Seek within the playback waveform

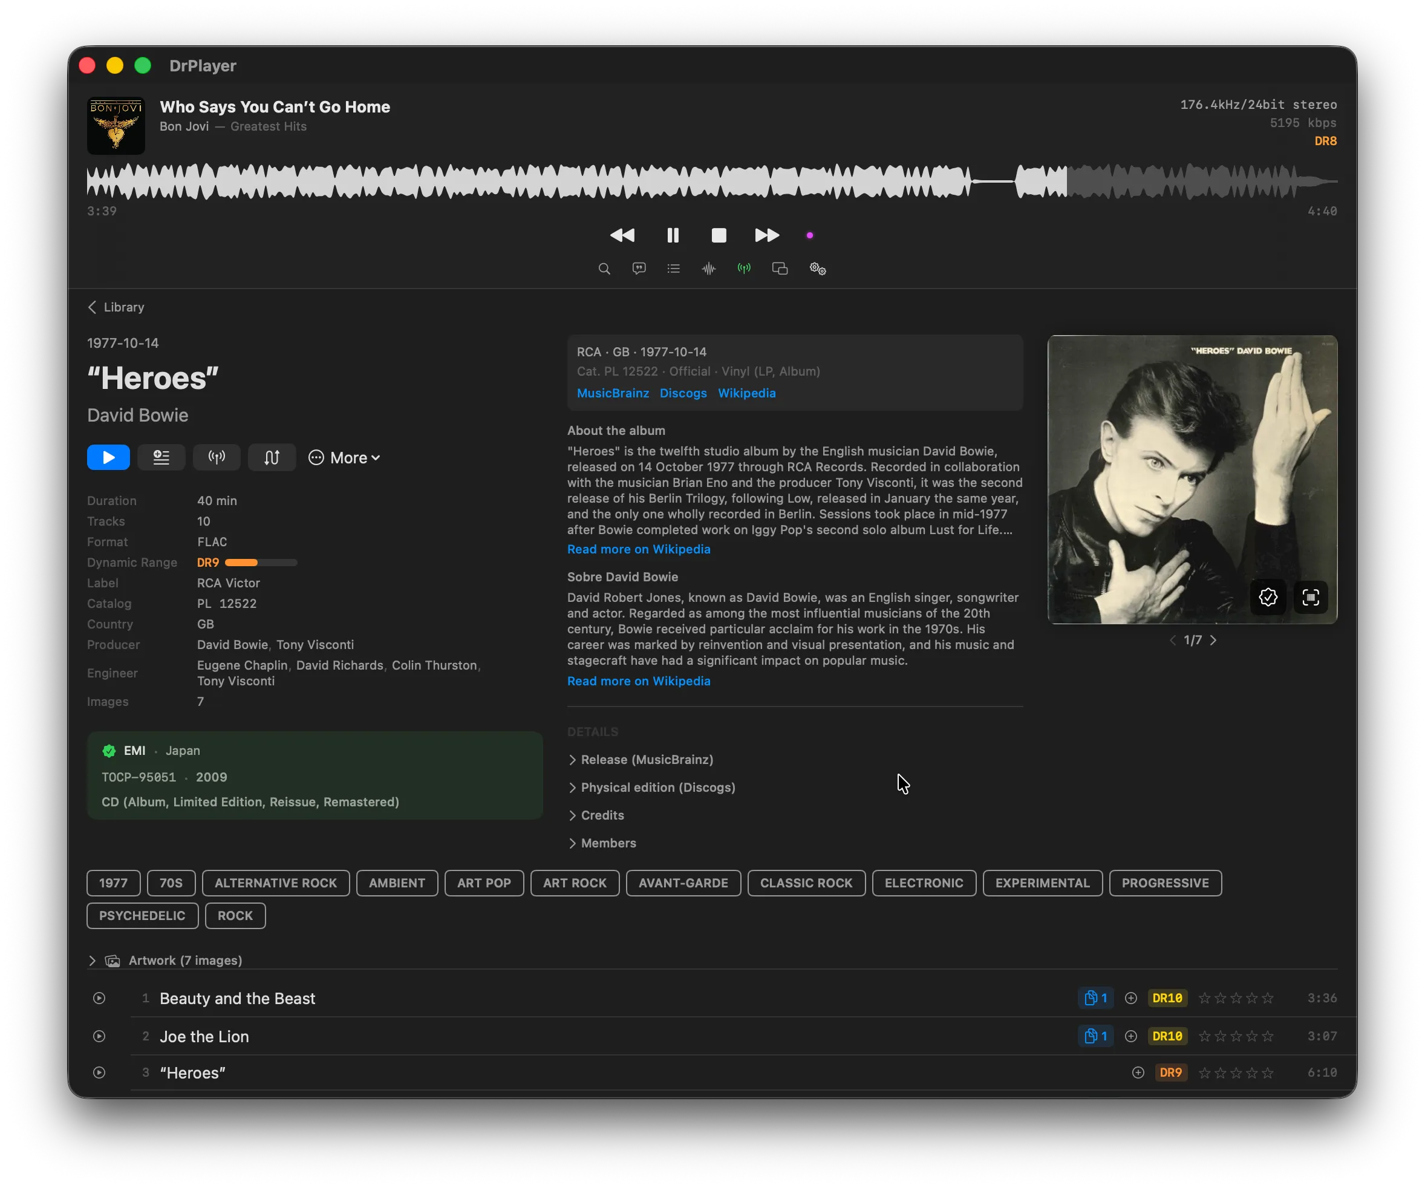[x=712, y=181]
